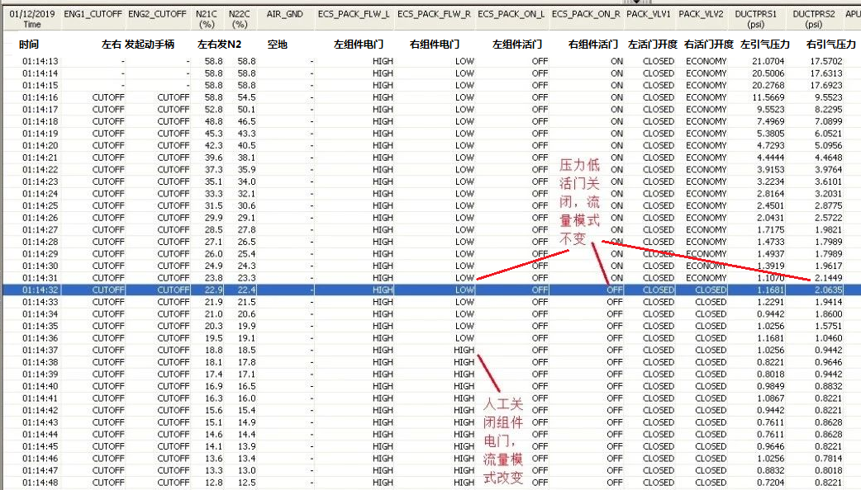Image resolution: width=861 pixels, height=490 pixels.
Task: Click the time cell 01:14:42
Action: [40, 411]
